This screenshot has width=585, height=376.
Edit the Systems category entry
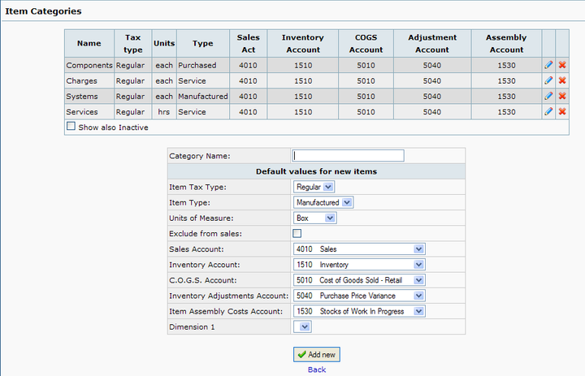pos(548,96)
